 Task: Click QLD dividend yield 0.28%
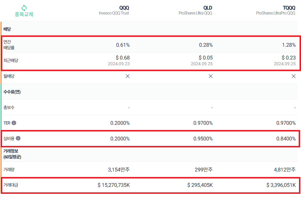coord(206,45)
